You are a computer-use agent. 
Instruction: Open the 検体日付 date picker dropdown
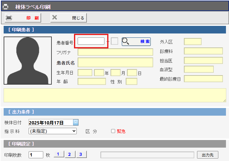(76, 123)
